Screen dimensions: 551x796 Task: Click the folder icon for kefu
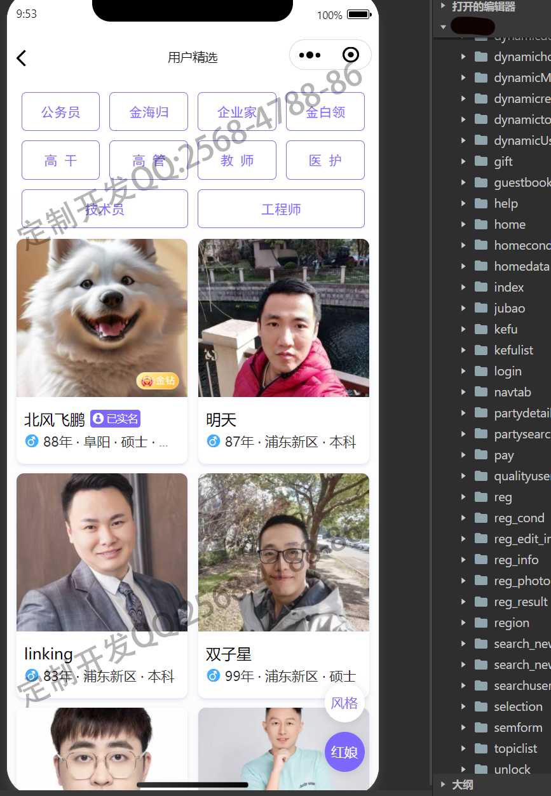tap(482, 329)
